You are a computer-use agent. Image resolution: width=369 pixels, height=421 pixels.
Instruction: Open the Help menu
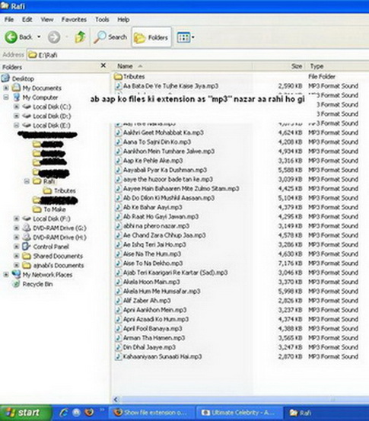[x=123, y=20]
